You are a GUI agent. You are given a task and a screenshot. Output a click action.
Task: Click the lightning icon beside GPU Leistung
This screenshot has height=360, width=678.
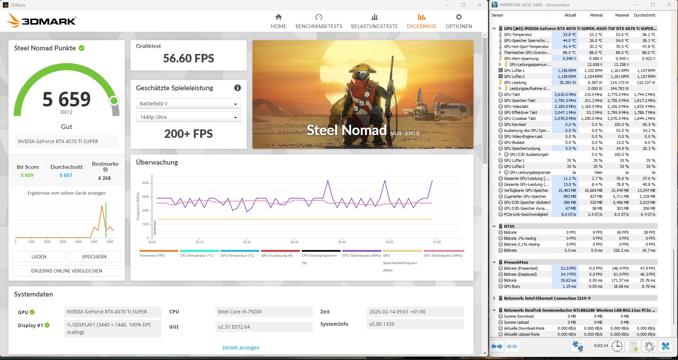pos(500,83)
